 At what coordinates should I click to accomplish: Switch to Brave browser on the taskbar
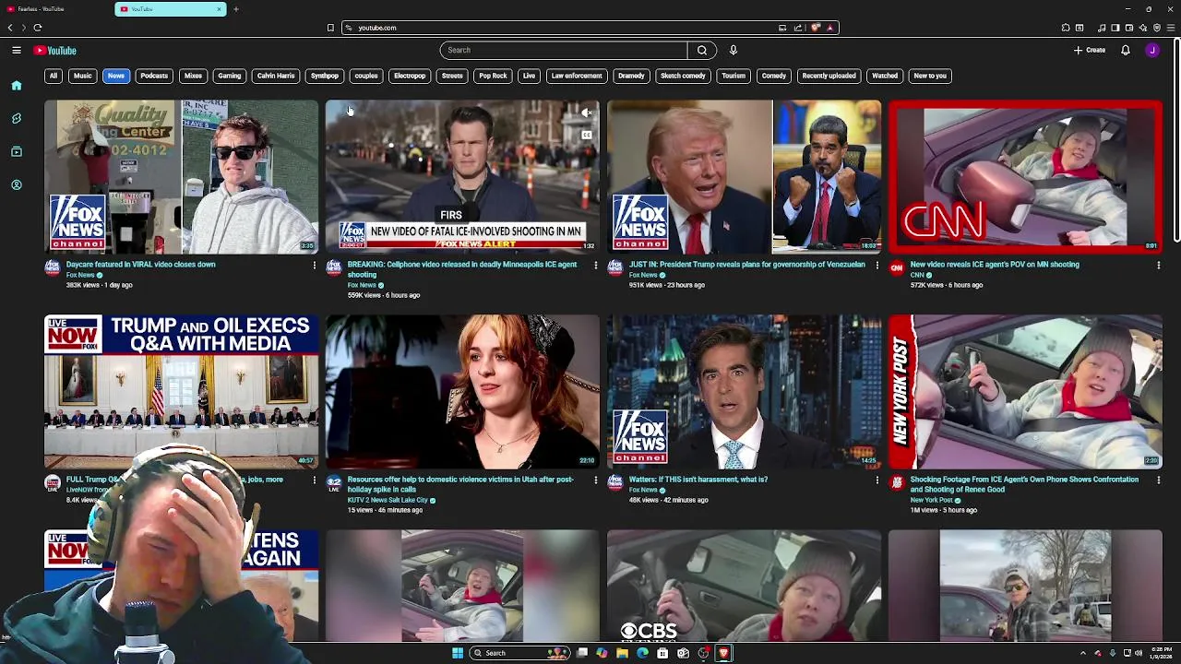tap(723, 653)
